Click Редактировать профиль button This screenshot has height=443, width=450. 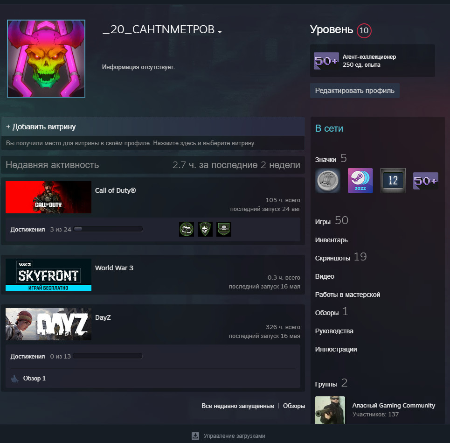355,91
